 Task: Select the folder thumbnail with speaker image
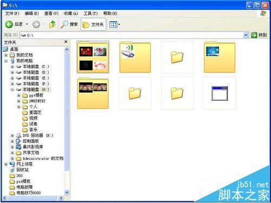(135, 57)
